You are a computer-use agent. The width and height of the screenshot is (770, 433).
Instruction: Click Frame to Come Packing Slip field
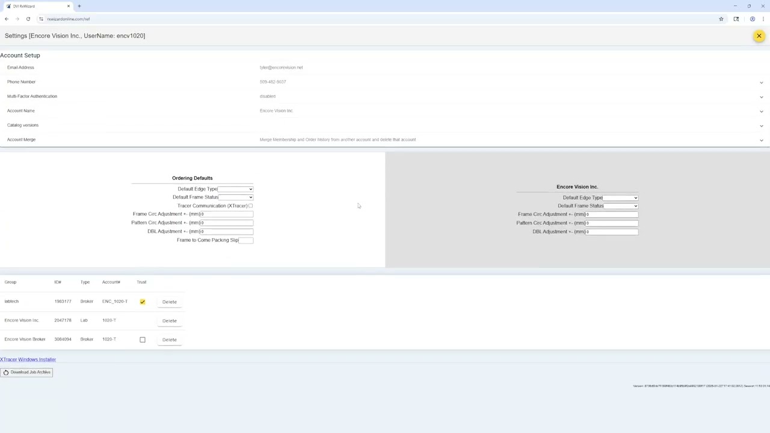pos(246,240)
